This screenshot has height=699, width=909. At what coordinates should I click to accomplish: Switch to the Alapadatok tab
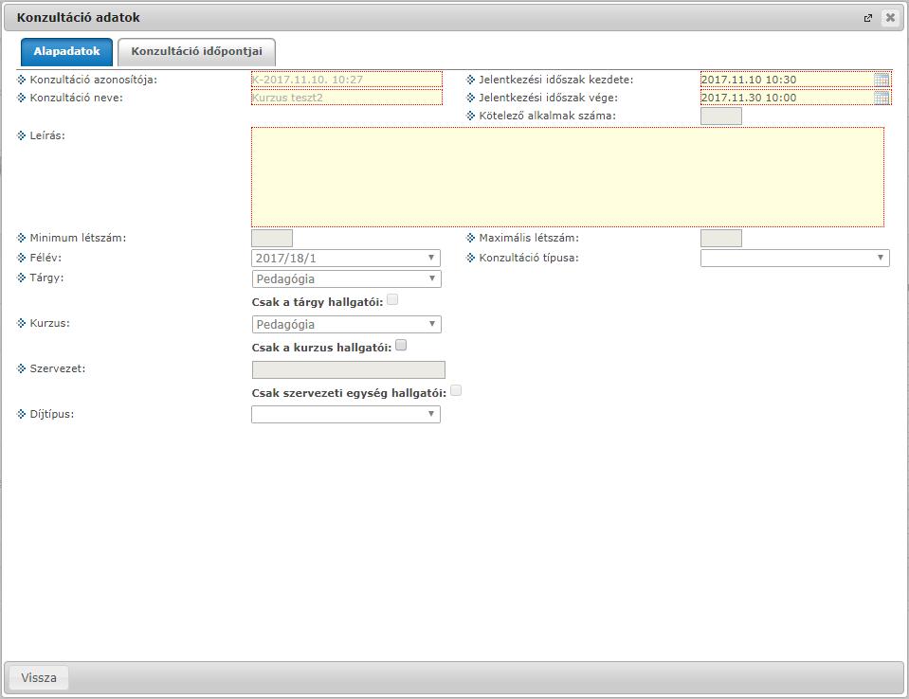tap(66, 51)
